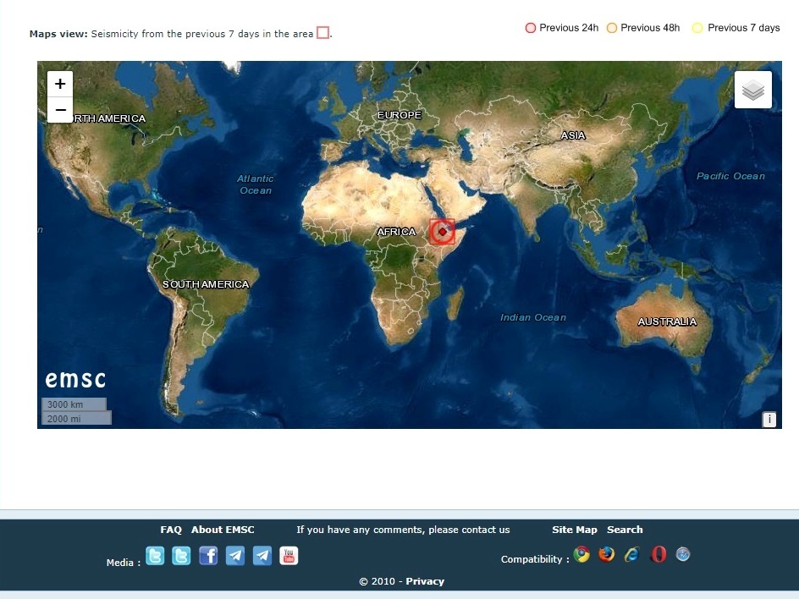This screenshot has height=599, width=799.
Task: Click the second Twitter media icon
Action: click(181, 556)
